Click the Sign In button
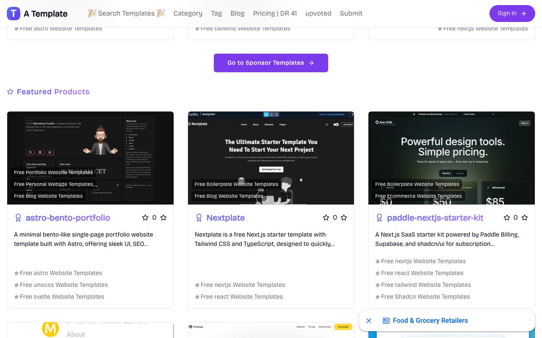 click(x=512, y=14)
